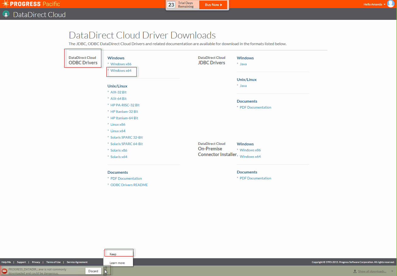Screen dimensions: 397x276
Task: Open Help Me footer link
Action: point(6,262)
